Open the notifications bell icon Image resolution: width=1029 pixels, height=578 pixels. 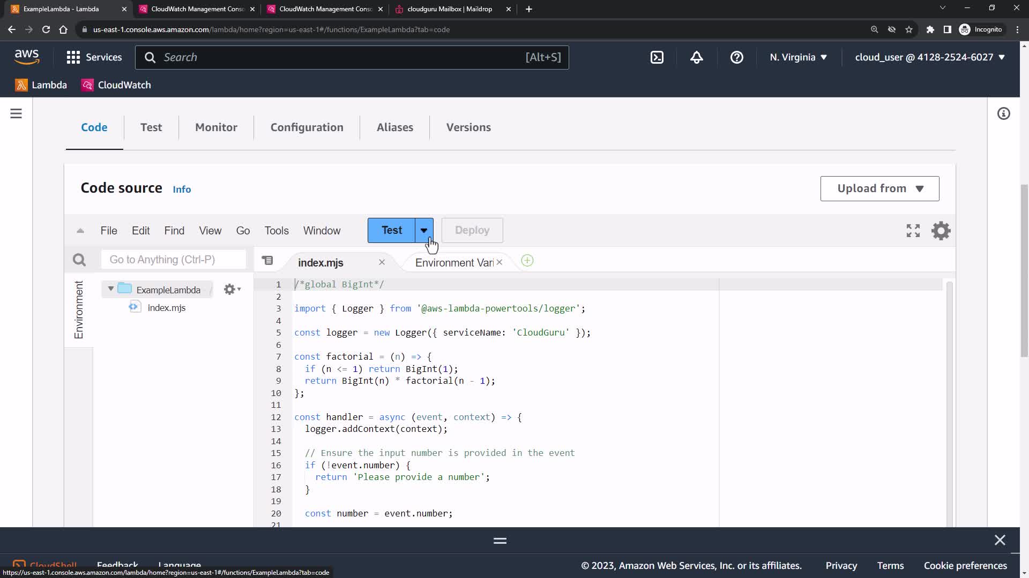696,57
